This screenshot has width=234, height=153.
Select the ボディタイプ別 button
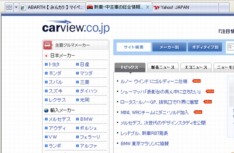pos(205,47)
